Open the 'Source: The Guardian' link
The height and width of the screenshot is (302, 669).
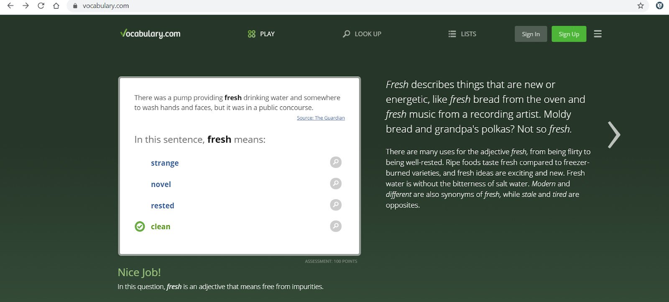[321, 118]
